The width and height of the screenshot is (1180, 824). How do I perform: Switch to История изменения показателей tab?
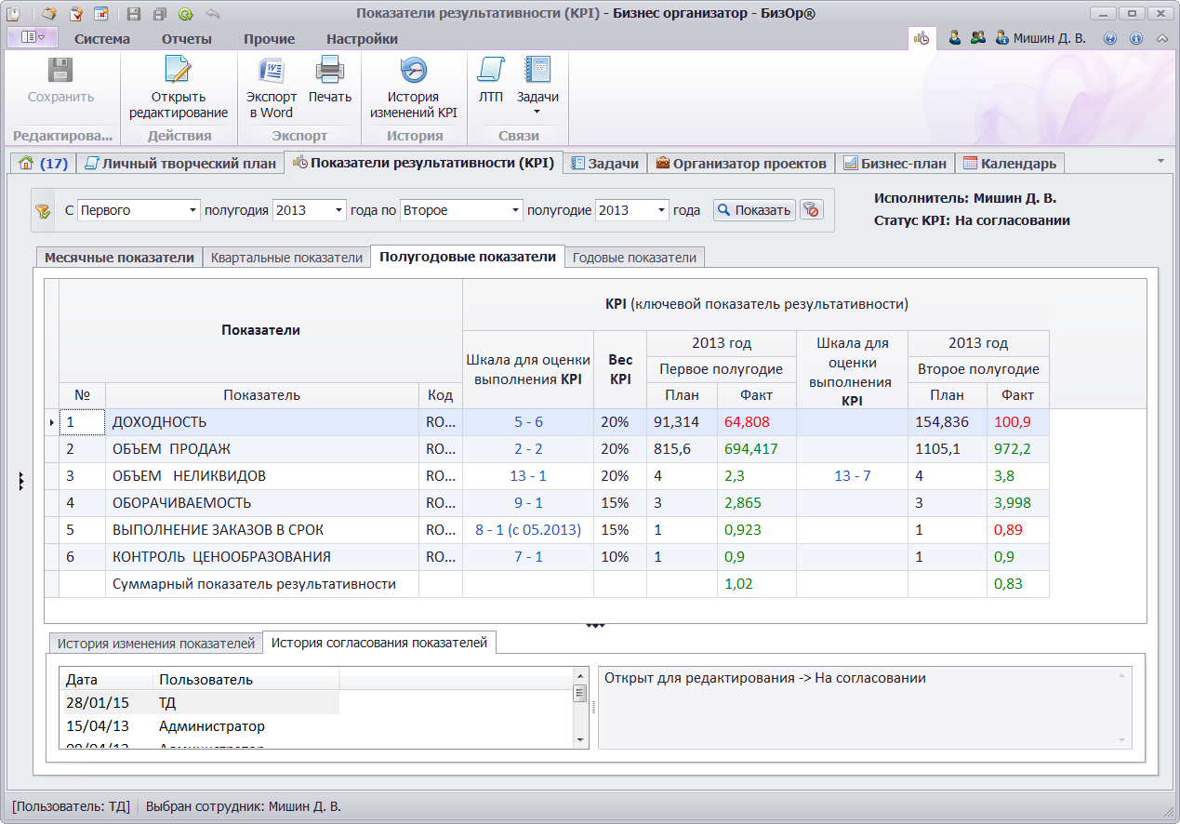(155, 644)
